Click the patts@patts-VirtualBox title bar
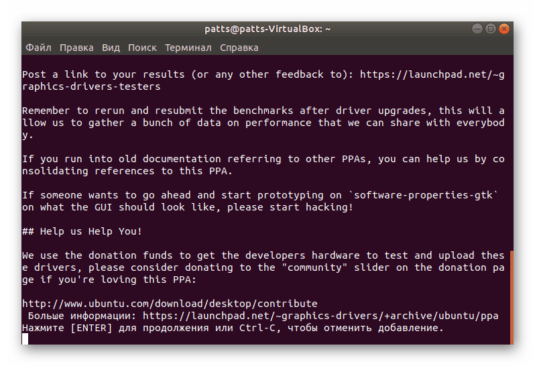Image resolution: width=535 pixels, height=366 pixels. [267, 29]
